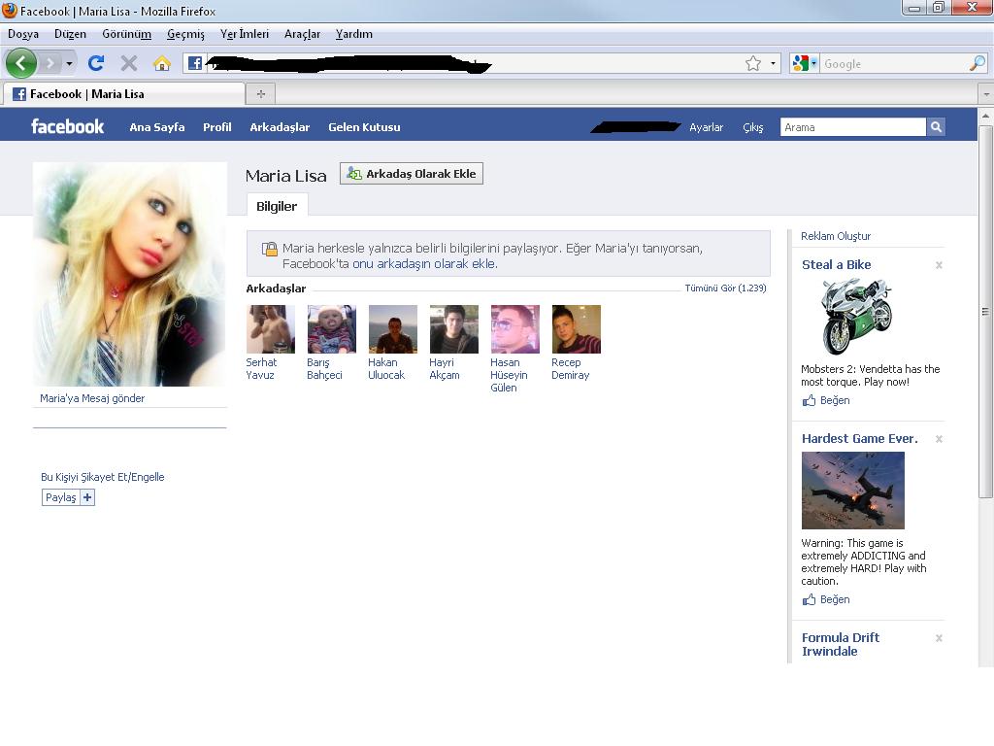Image resolution: width=994 pixels, height=746 pixels.
Task: Open Maria Lisa's profile photo
Action: 129,274
